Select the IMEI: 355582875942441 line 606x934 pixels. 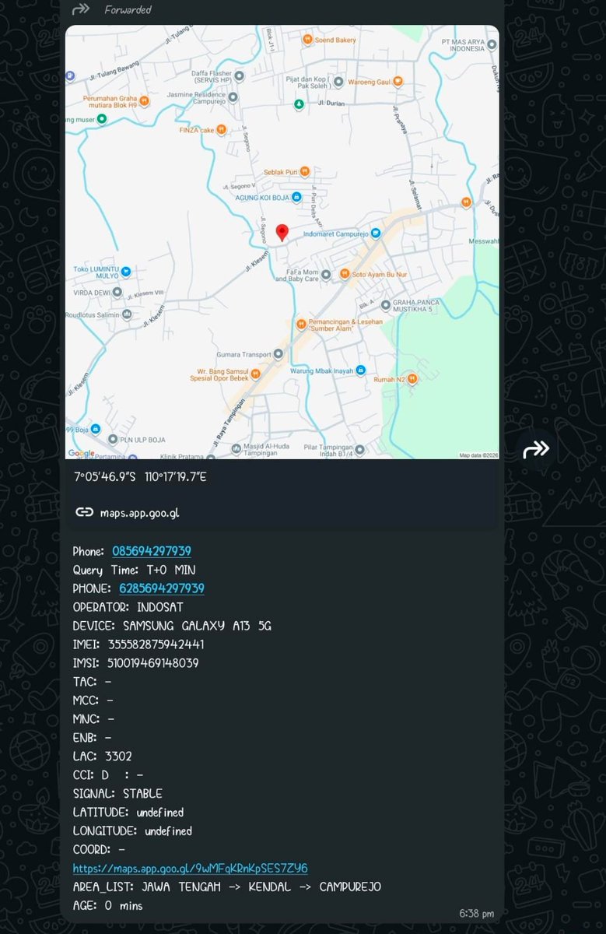(138, 644)
